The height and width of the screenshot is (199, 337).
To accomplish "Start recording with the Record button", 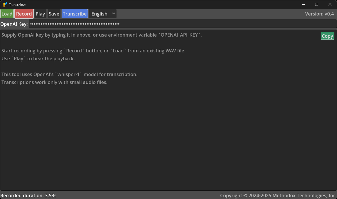I will point(24,14).
